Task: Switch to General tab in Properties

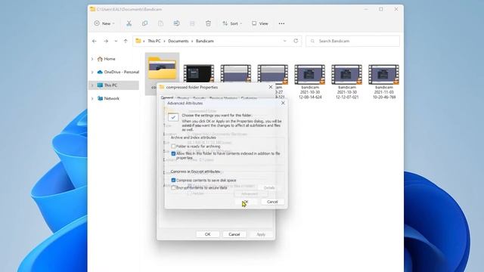Action: coord(167,97)
